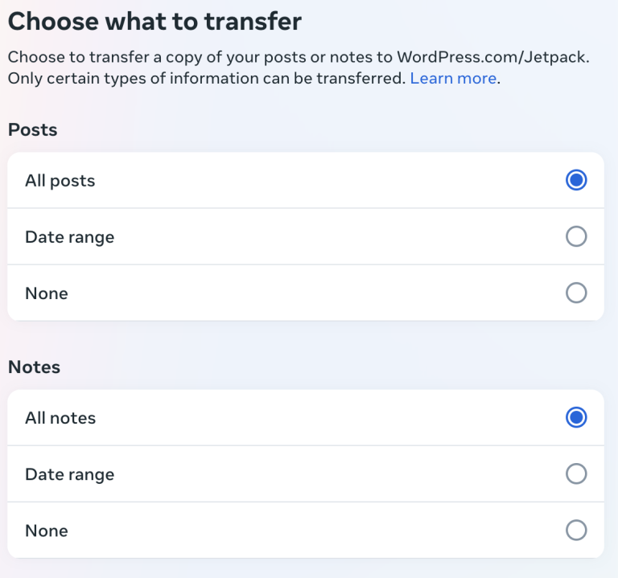Click the 'None' label in Posts section
The width and height of the screenshot is (618, 578).
47,293
